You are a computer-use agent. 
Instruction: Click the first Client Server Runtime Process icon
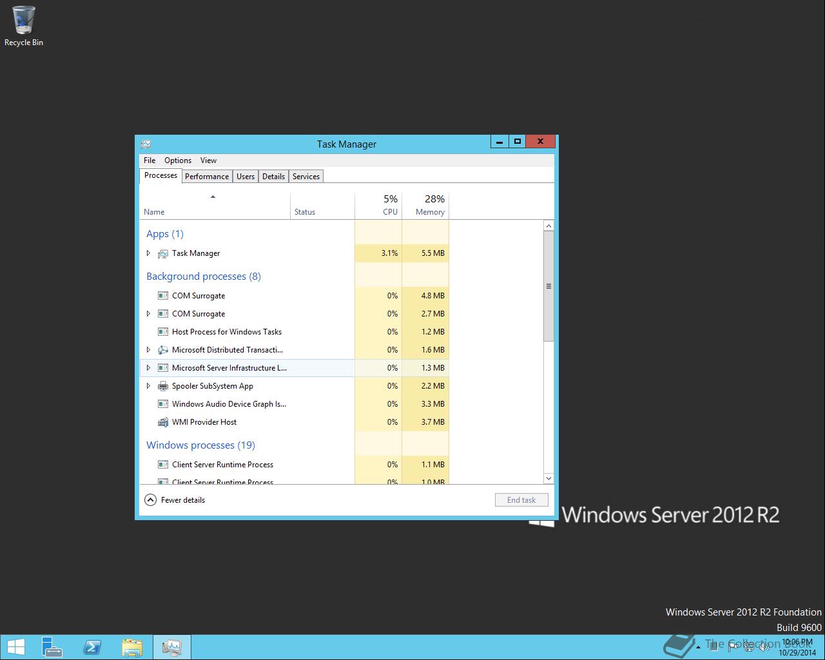(x=163, y=465)
